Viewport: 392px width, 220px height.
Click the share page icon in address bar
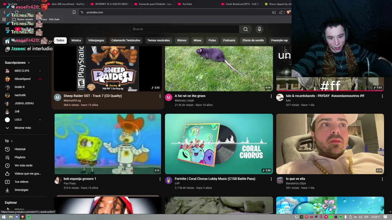pyautogui.click(x=281, y=12)
